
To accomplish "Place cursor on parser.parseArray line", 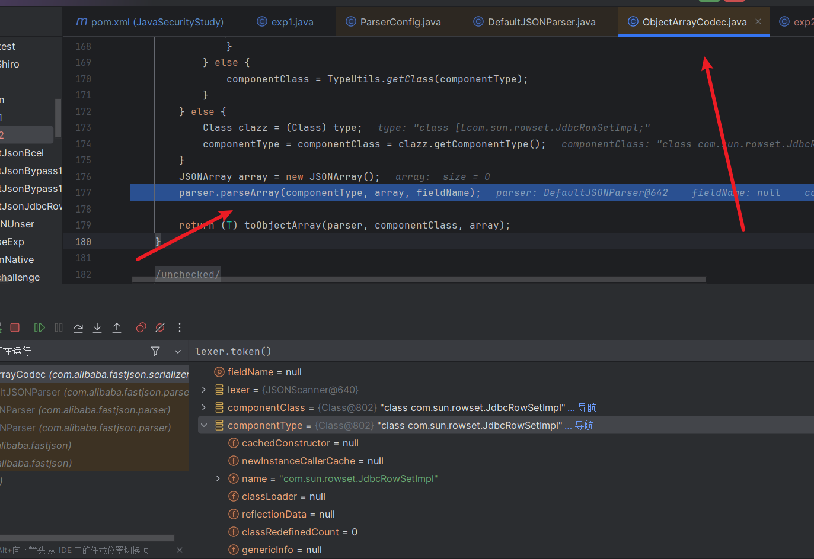I will point(330,192).
